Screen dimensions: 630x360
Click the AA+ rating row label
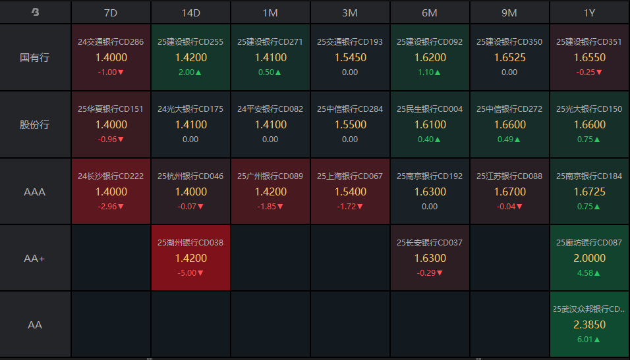pyautogui.click(x=35, y=258)
